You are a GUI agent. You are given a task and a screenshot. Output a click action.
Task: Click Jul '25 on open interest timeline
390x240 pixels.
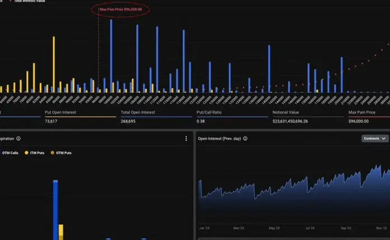tap(310, 228)
